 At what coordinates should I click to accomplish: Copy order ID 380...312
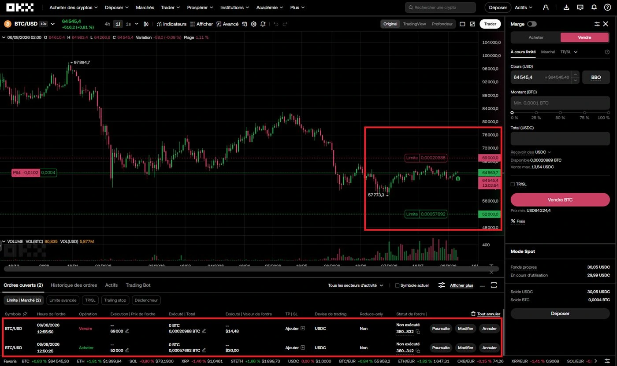pyautogui.click(x=418, y=351)
